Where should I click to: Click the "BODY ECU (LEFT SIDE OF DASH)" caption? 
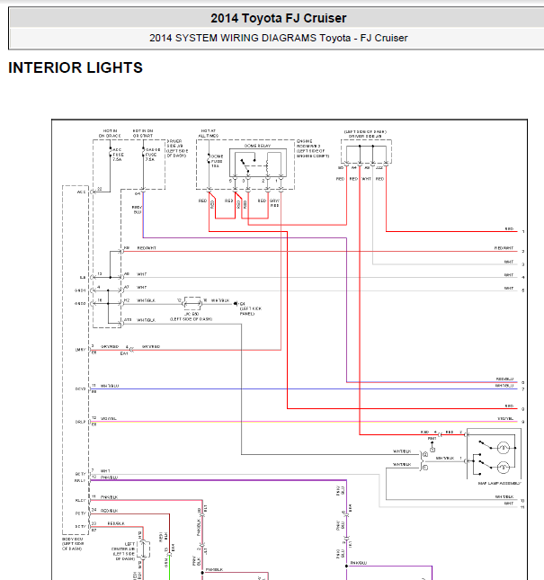(73, 544)
